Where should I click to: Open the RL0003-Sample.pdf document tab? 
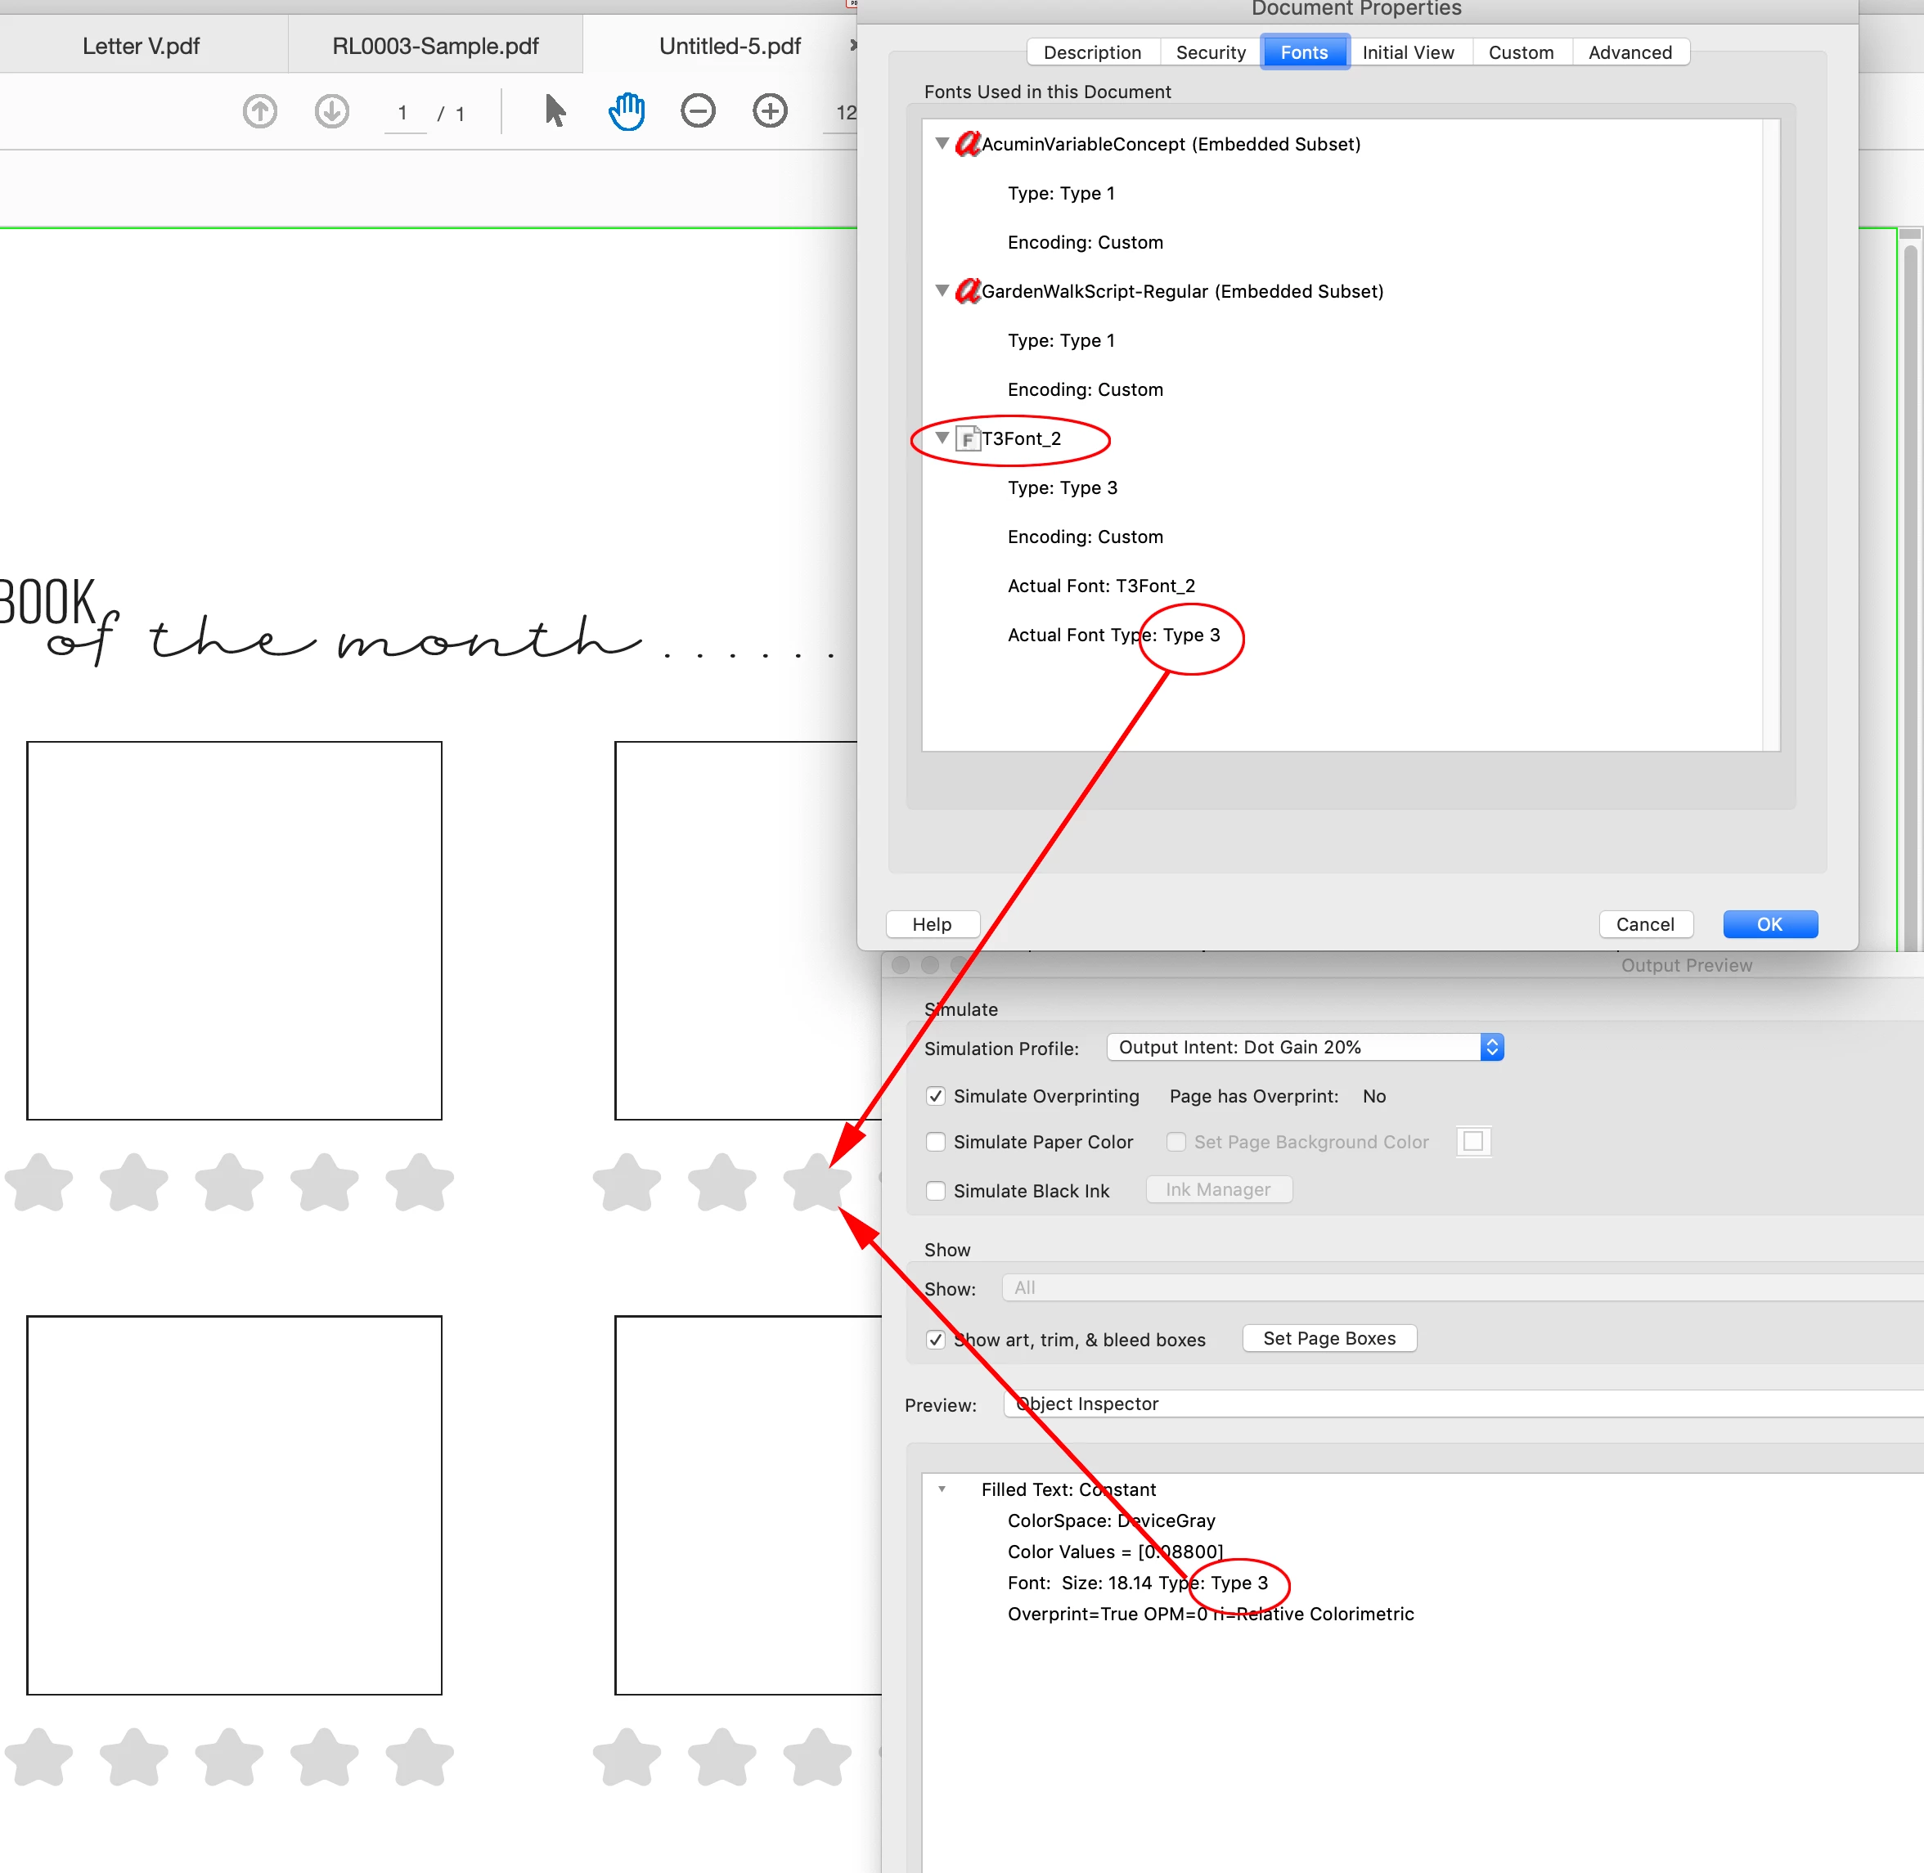tap(434, 47)
